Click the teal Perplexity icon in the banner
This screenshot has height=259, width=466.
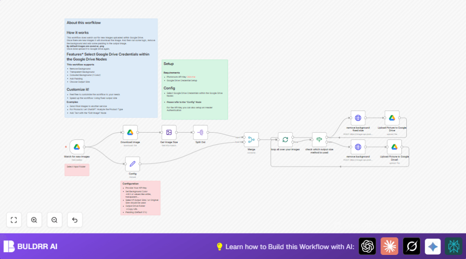pos(453,246)
